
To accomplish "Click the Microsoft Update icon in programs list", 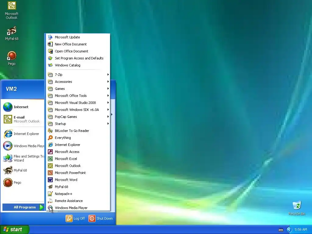I will point(50,37).
